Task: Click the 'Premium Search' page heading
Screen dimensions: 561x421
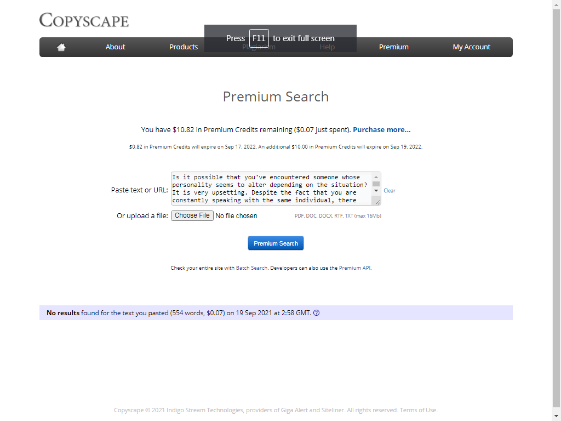Action: [x=276, y=96]
